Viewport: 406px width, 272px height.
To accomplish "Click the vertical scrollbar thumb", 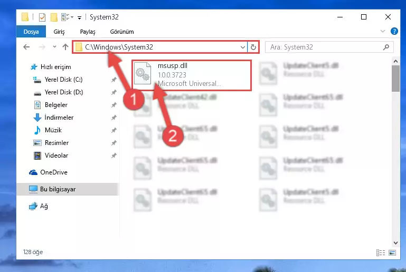I will 395,79.
